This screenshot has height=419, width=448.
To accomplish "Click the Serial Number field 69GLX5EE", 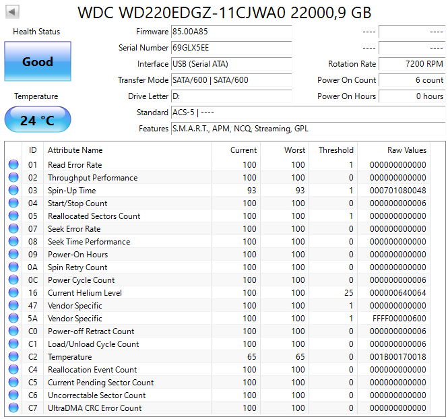I will click(232, 48).
